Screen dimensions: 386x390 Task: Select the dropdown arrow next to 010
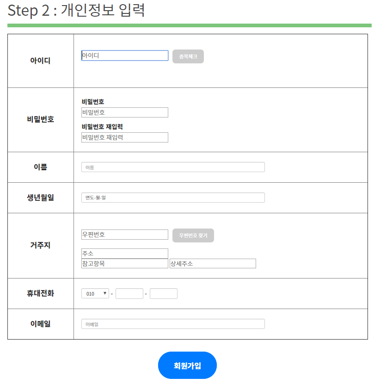pyautogui.click(x=105, y=293)
